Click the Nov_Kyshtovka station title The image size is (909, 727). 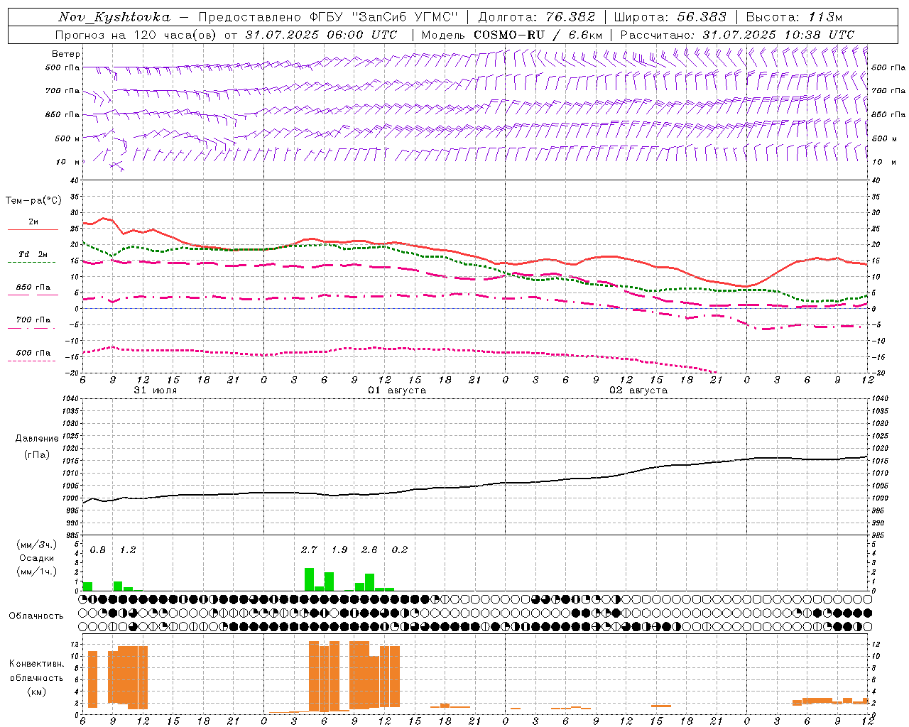[x=114, y=17]
